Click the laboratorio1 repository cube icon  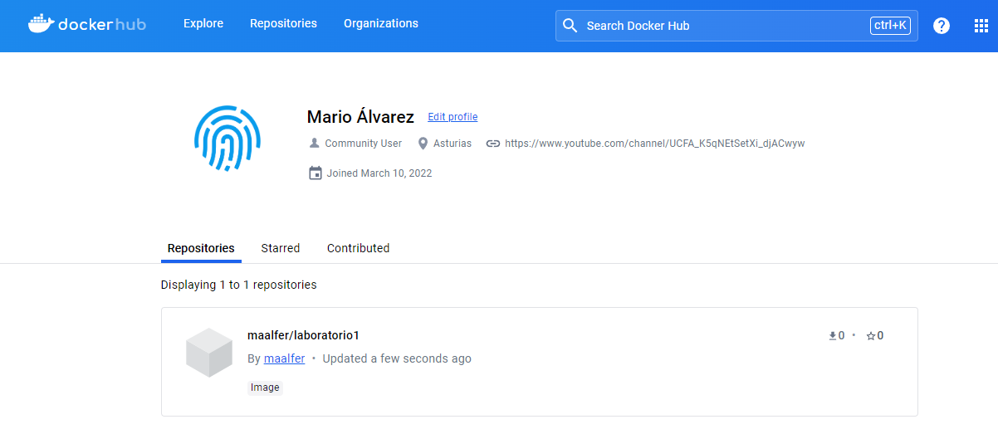click(209, 353)
